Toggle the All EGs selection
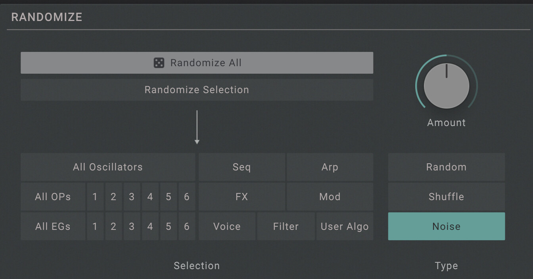Screen dimensions: 533x279 coord(53,226)
